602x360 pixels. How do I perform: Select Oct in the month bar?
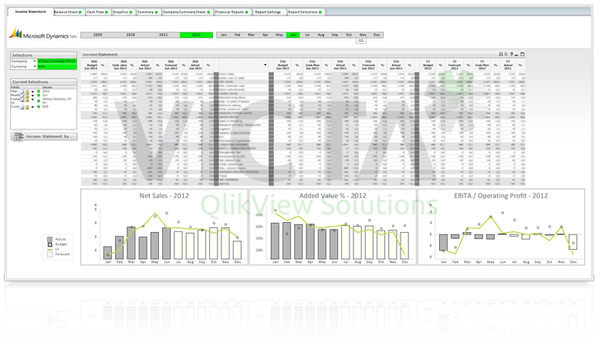[349, 35]
